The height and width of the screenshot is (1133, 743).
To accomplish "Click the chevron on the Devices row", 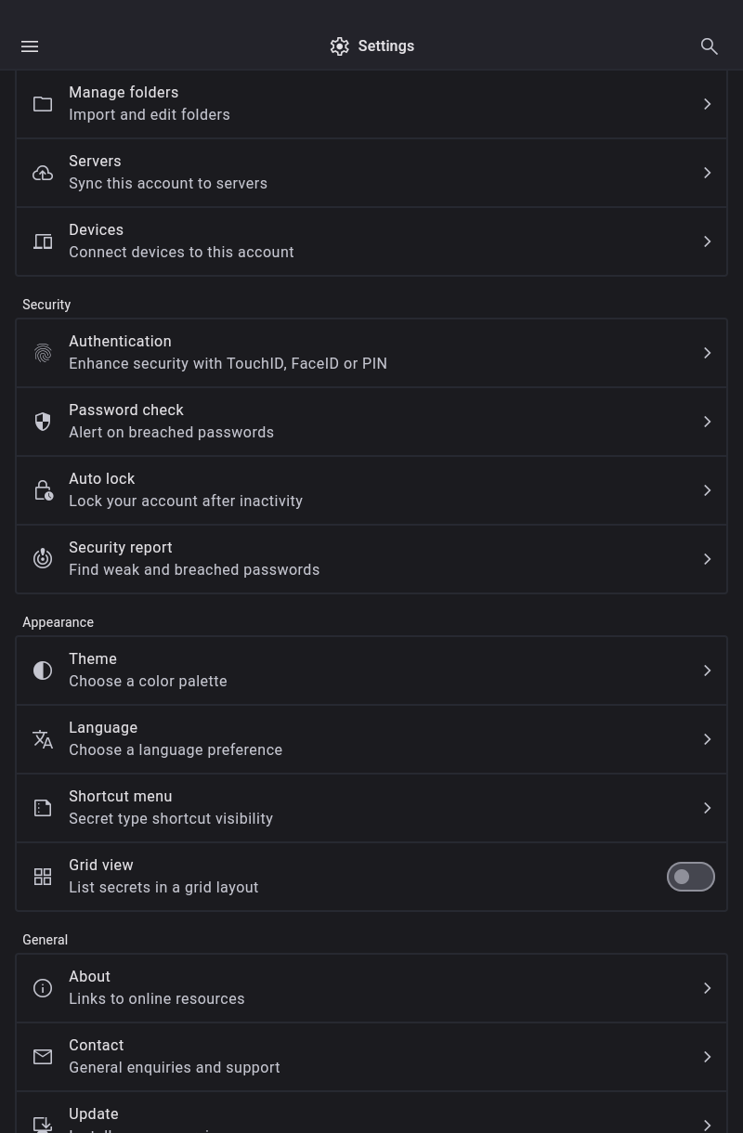I will (707, 241).
